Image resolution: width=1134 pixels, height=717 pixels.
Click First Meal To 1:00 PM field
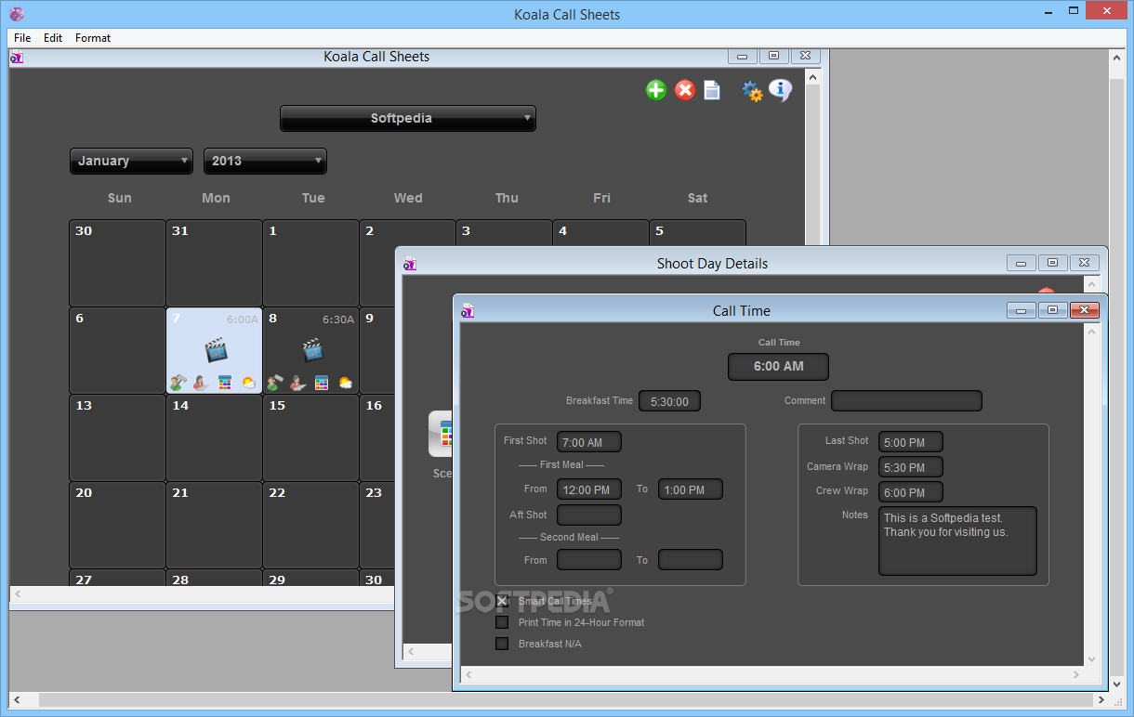tap(691, 489)
